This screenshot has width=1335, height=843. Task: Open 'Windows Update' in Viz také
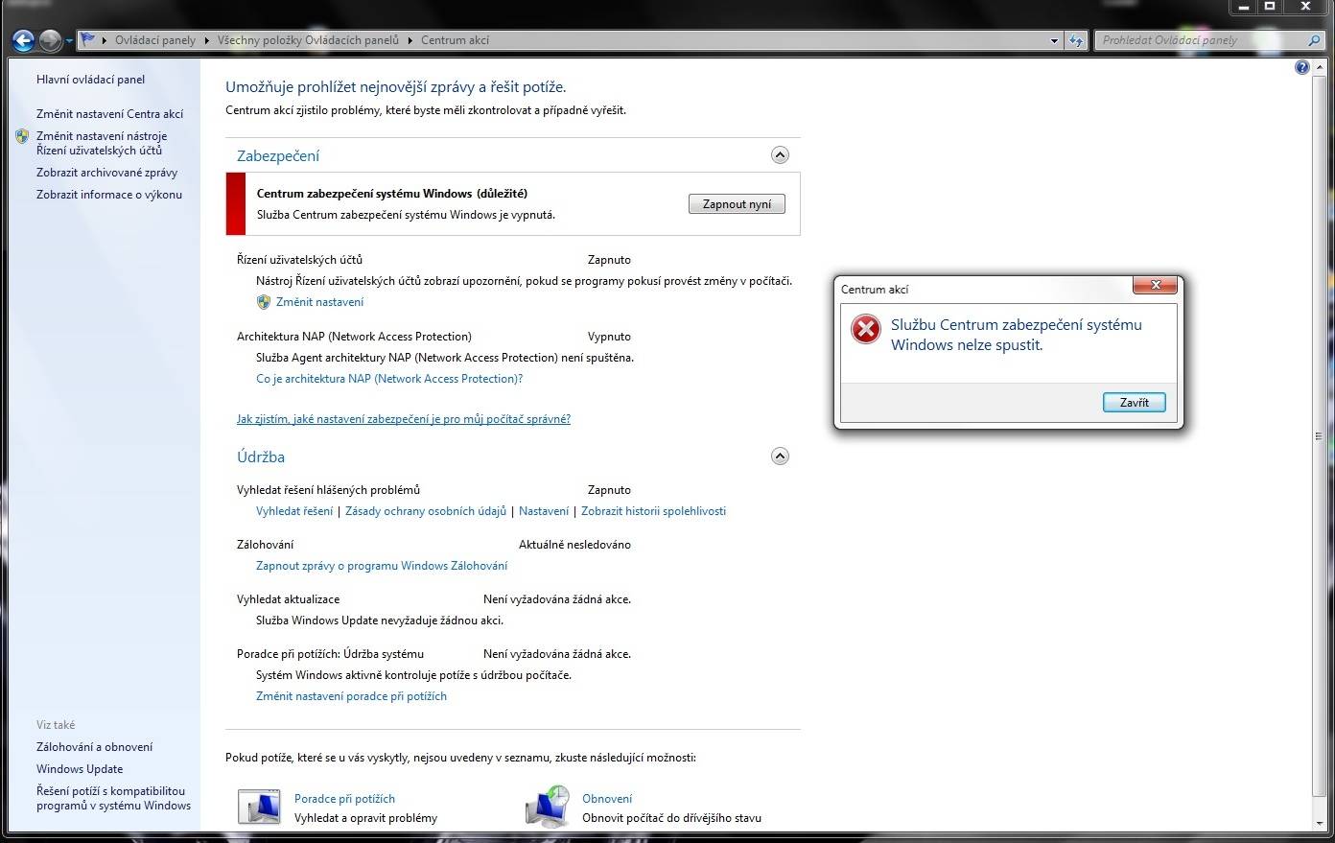click(x=80, y=769)
